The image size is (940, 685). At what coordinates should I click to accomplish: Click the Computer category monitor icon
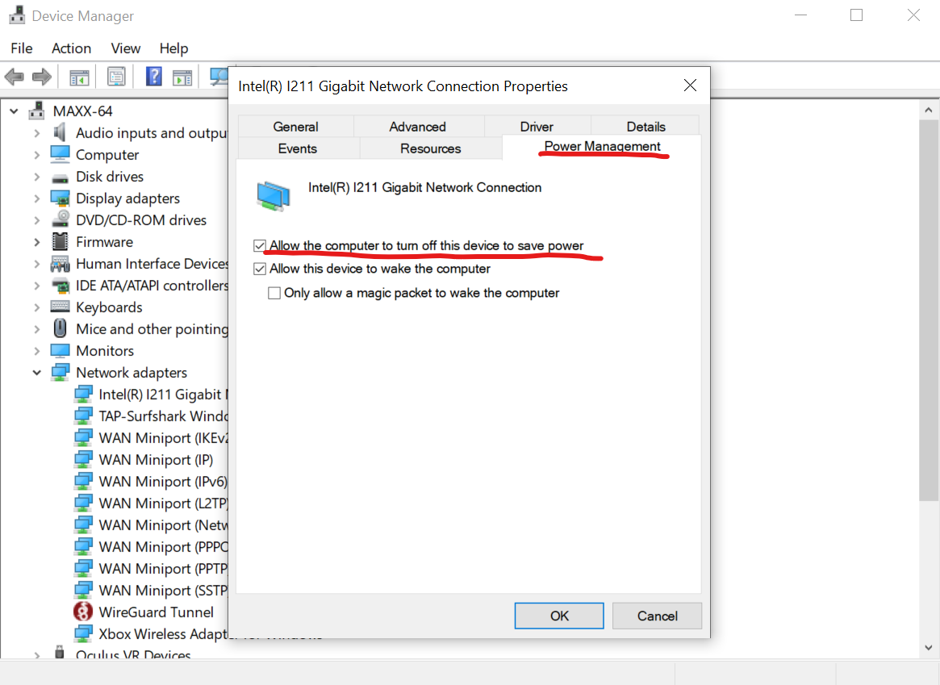click(60, 155)
